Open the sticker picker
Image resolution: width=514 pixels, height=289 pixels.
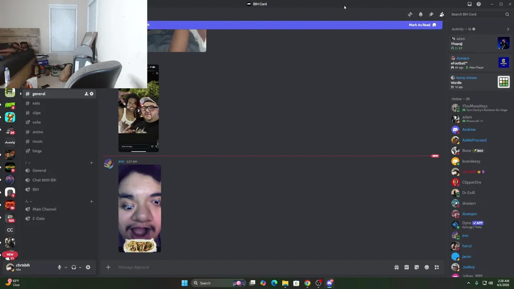click(x=416, y=267)
